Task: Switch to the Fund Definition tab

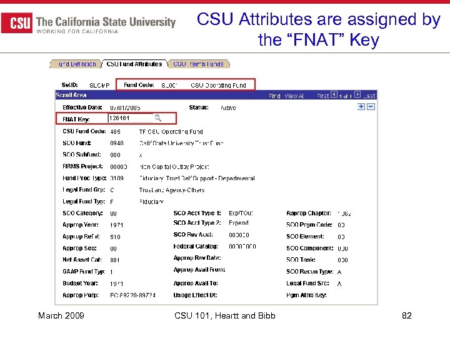Action: [76, 64]
